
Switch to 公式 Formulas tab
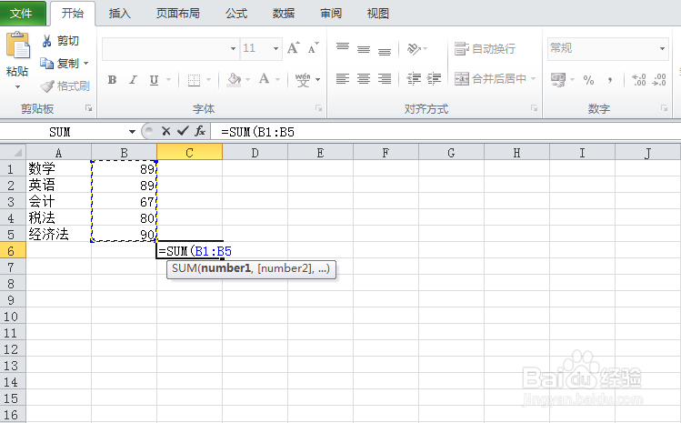tap(236, 14)
